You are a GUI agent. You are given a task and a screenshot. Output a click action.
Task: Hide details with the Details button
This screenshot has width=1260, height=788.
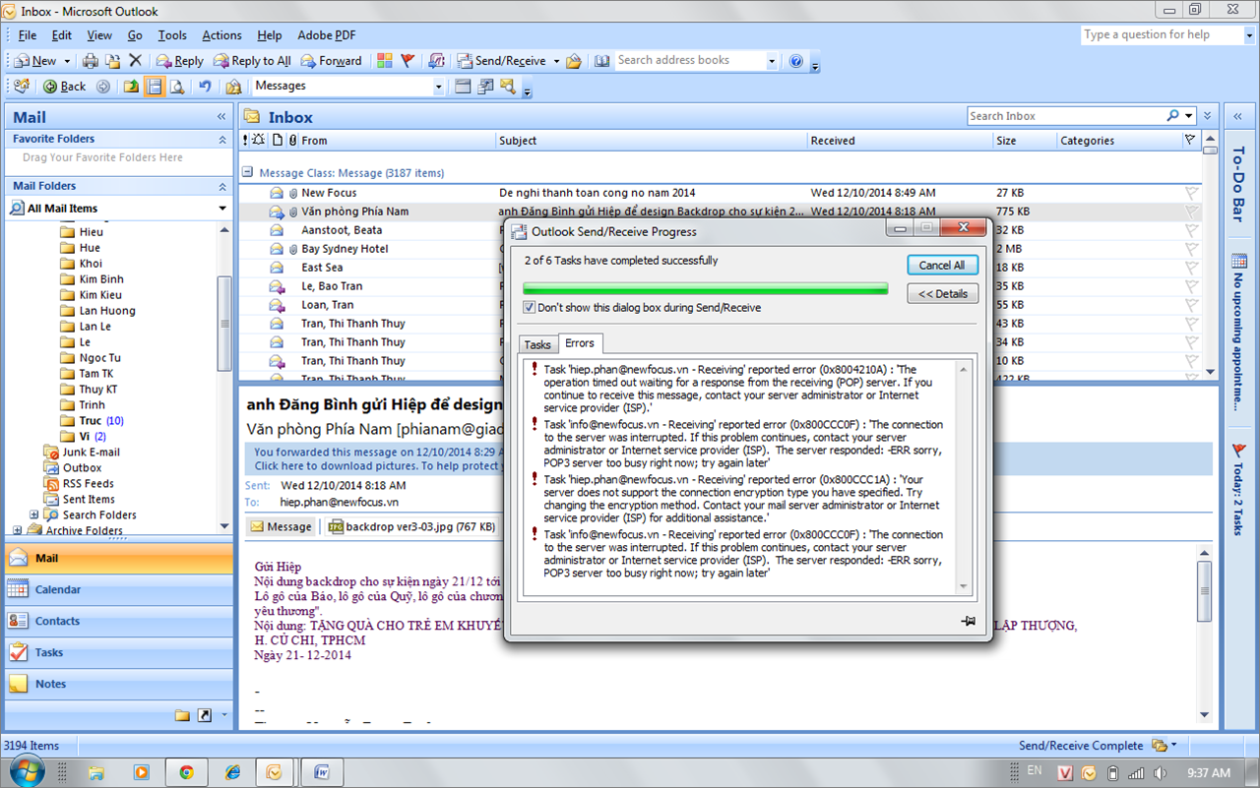(x=942, y=294)
